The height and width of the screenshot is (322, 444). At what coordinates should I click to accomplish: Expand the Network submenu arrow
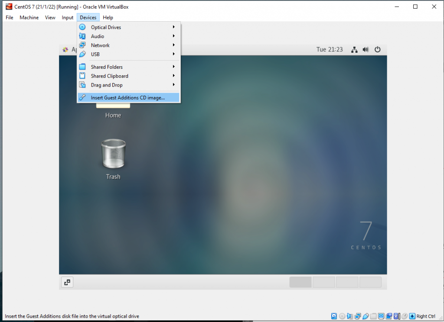[173, 45]
